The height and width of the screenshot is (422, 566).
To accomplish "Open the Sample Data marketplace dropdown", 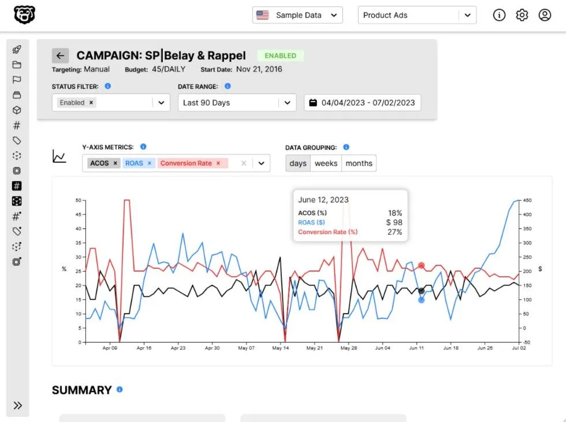I will [x=297, y=15].
